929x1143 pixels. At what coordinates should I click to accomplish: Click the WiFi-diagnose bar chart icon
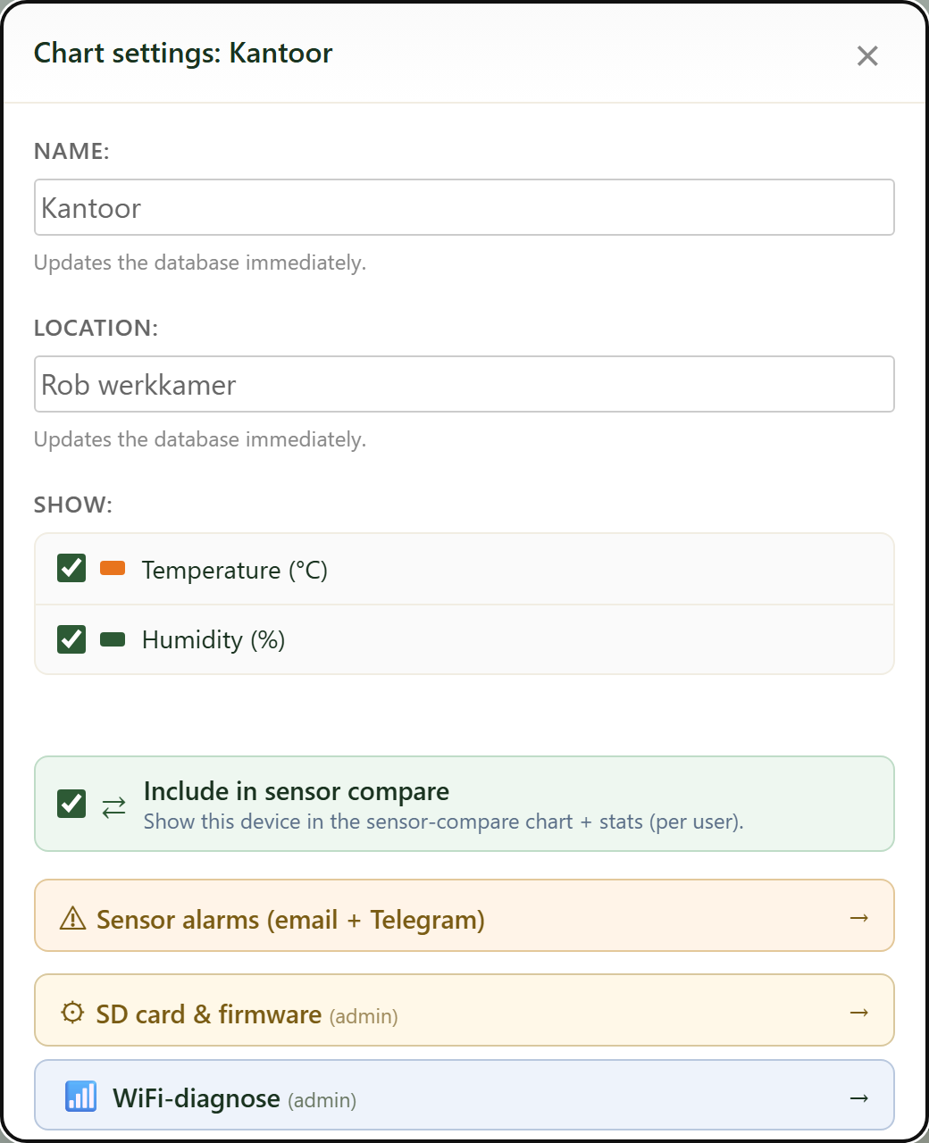(x=81, y=1096)
